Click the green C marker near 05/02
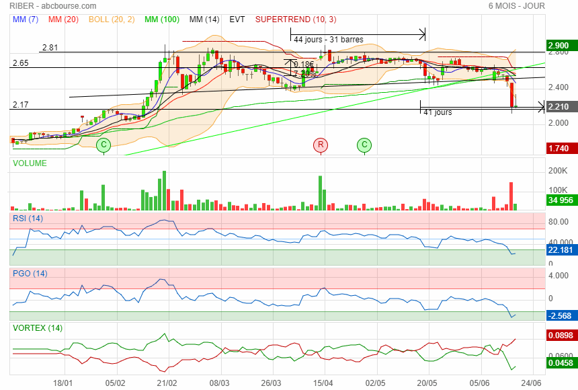Screen dimensions: 578x390 click(x=104, y=145)
